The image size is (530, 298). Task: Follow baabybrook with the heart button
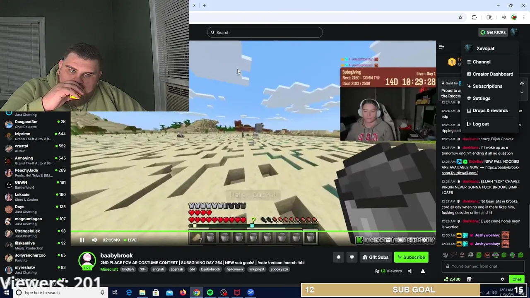pos(352,257)
